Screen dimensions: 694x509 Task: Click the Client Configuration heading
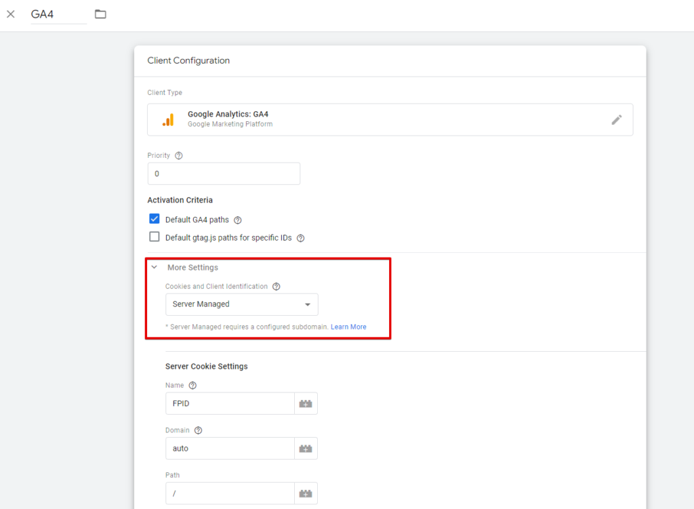coord(188,60)
